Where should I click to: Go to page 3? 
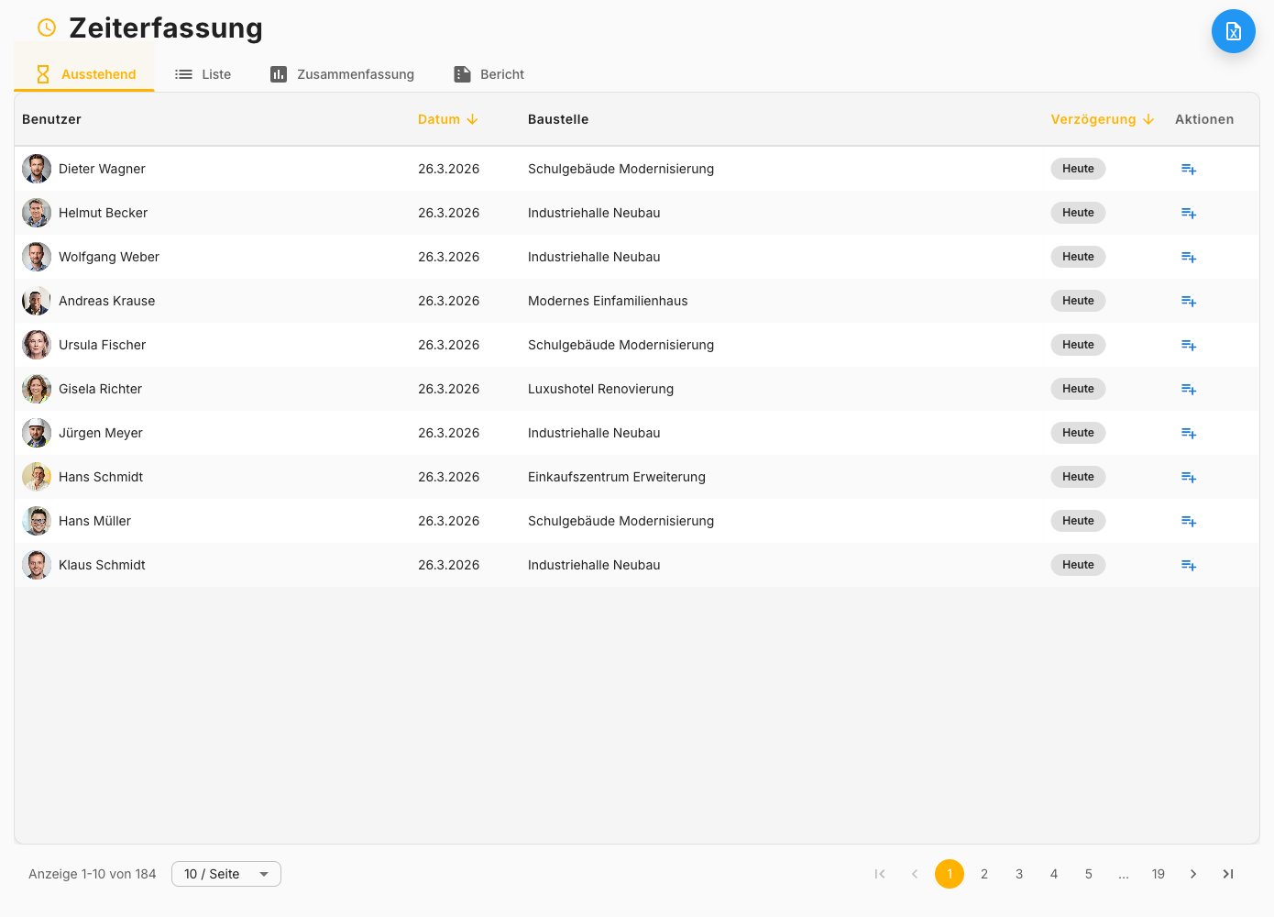click(1018, 874)
